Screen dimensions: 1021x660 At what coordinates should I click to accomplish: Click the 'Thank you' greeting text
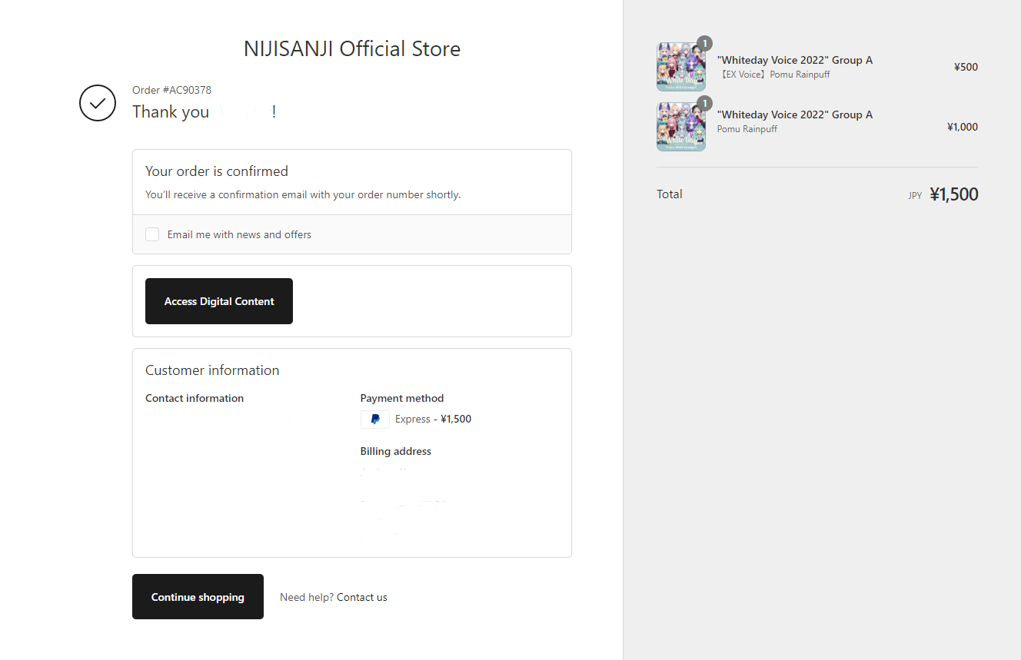coord(171,111)
